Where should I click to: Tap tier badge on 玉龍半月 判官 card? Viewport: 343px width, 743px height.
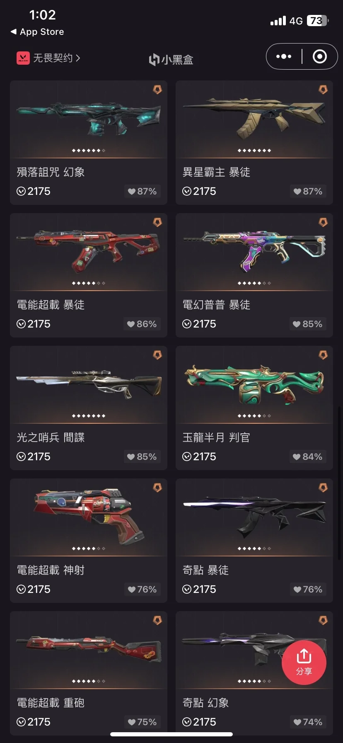click(x=323, y=355)
